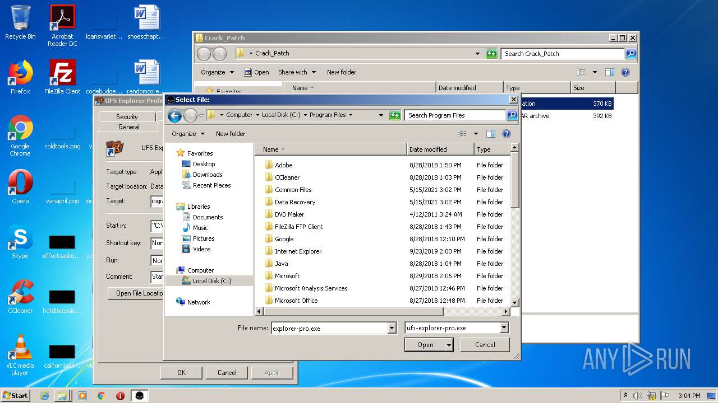Launch Firefox from the desktop
The image size is (718, 403).
(x=20, y=77)
